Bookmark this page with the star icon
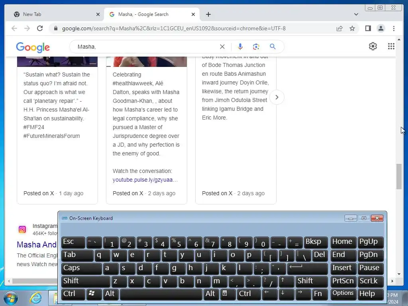The height and width of the screenshot is (306, 408). click(x=352, y=28)
